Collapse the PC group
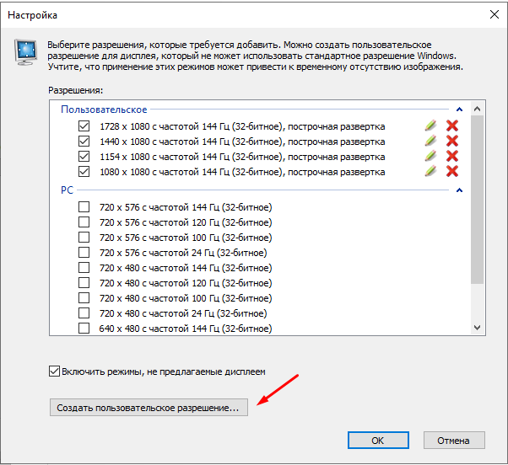 click(x=459, y=190)
